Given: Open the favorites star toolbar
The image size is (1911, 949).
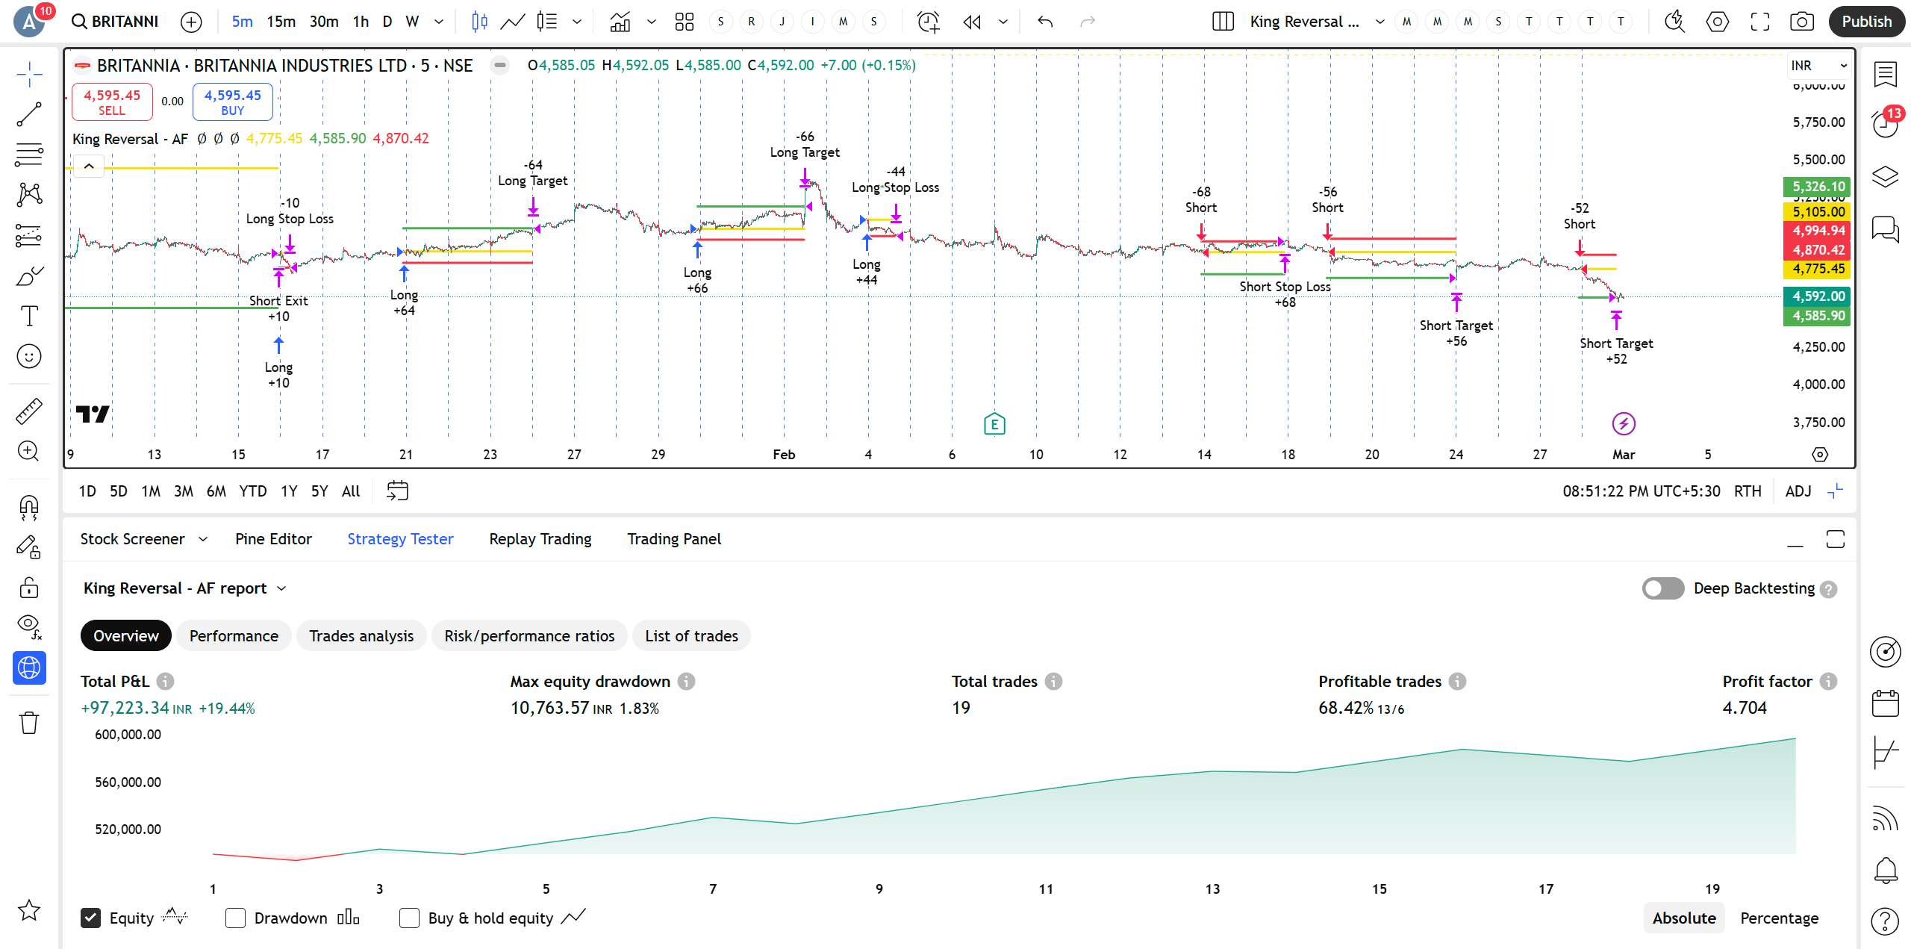Looking at the screenshot, I should click(x=29, y=910).
